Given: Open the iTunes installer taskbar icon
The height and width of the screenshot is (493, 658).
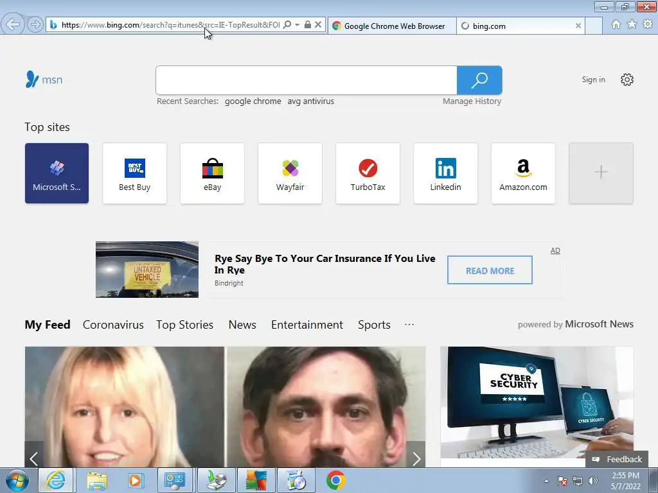Looking at the screenshot, I should [x=296, y=480].
